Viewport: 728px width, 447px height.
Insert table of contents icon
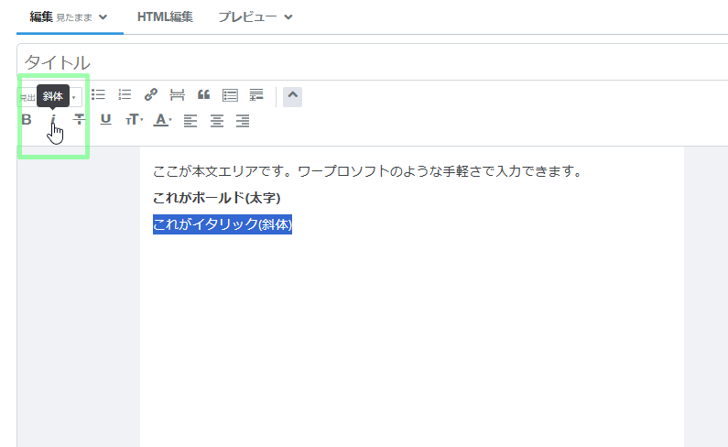(230, 95)
